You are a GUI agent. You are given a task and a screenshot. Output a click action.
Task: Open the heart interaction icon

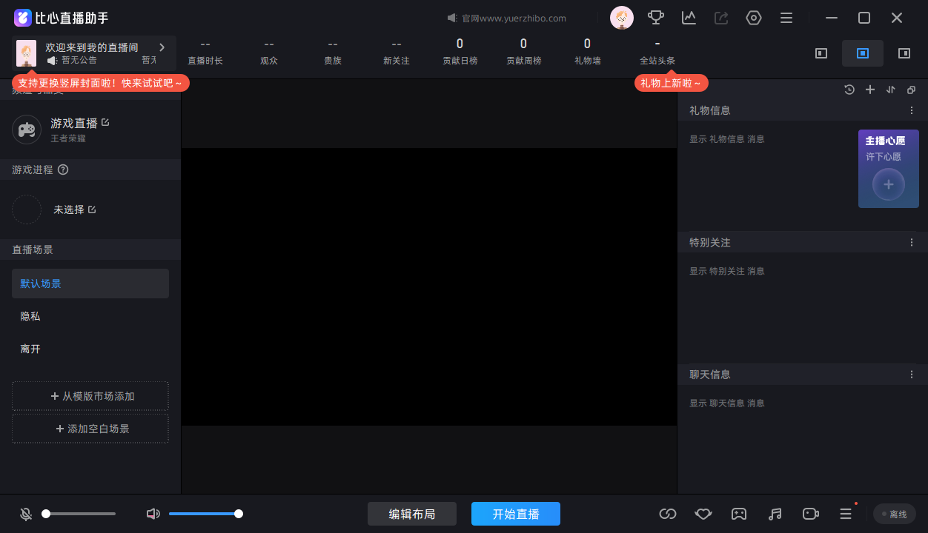click(x=703, y=514)
